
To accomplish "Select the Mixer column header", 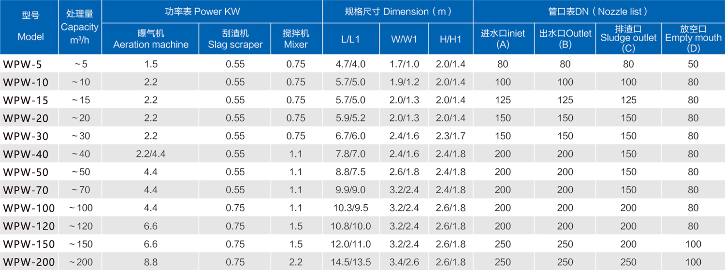I will click(296, 39).
